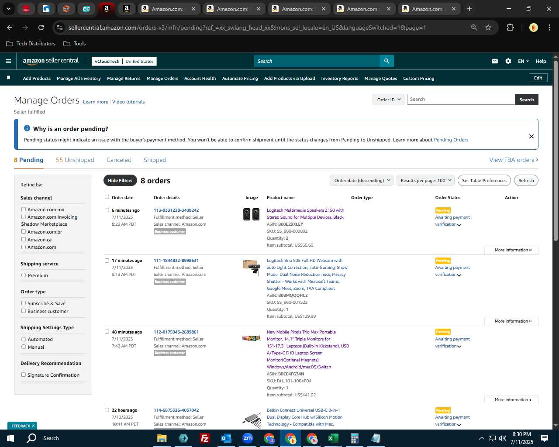Open the Results per page dropdown

point(425,180)
